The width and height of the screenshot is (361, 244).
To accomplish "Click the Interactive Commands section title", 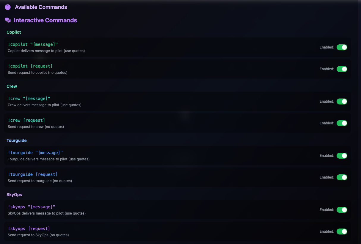I will 45,20.
